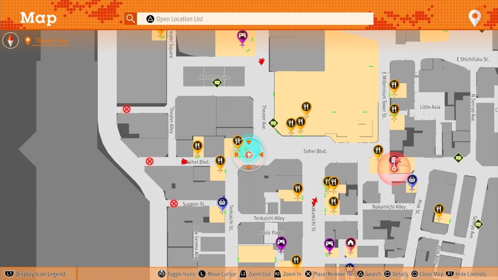Click the map pin icon in the orange header

coord(475,18)
